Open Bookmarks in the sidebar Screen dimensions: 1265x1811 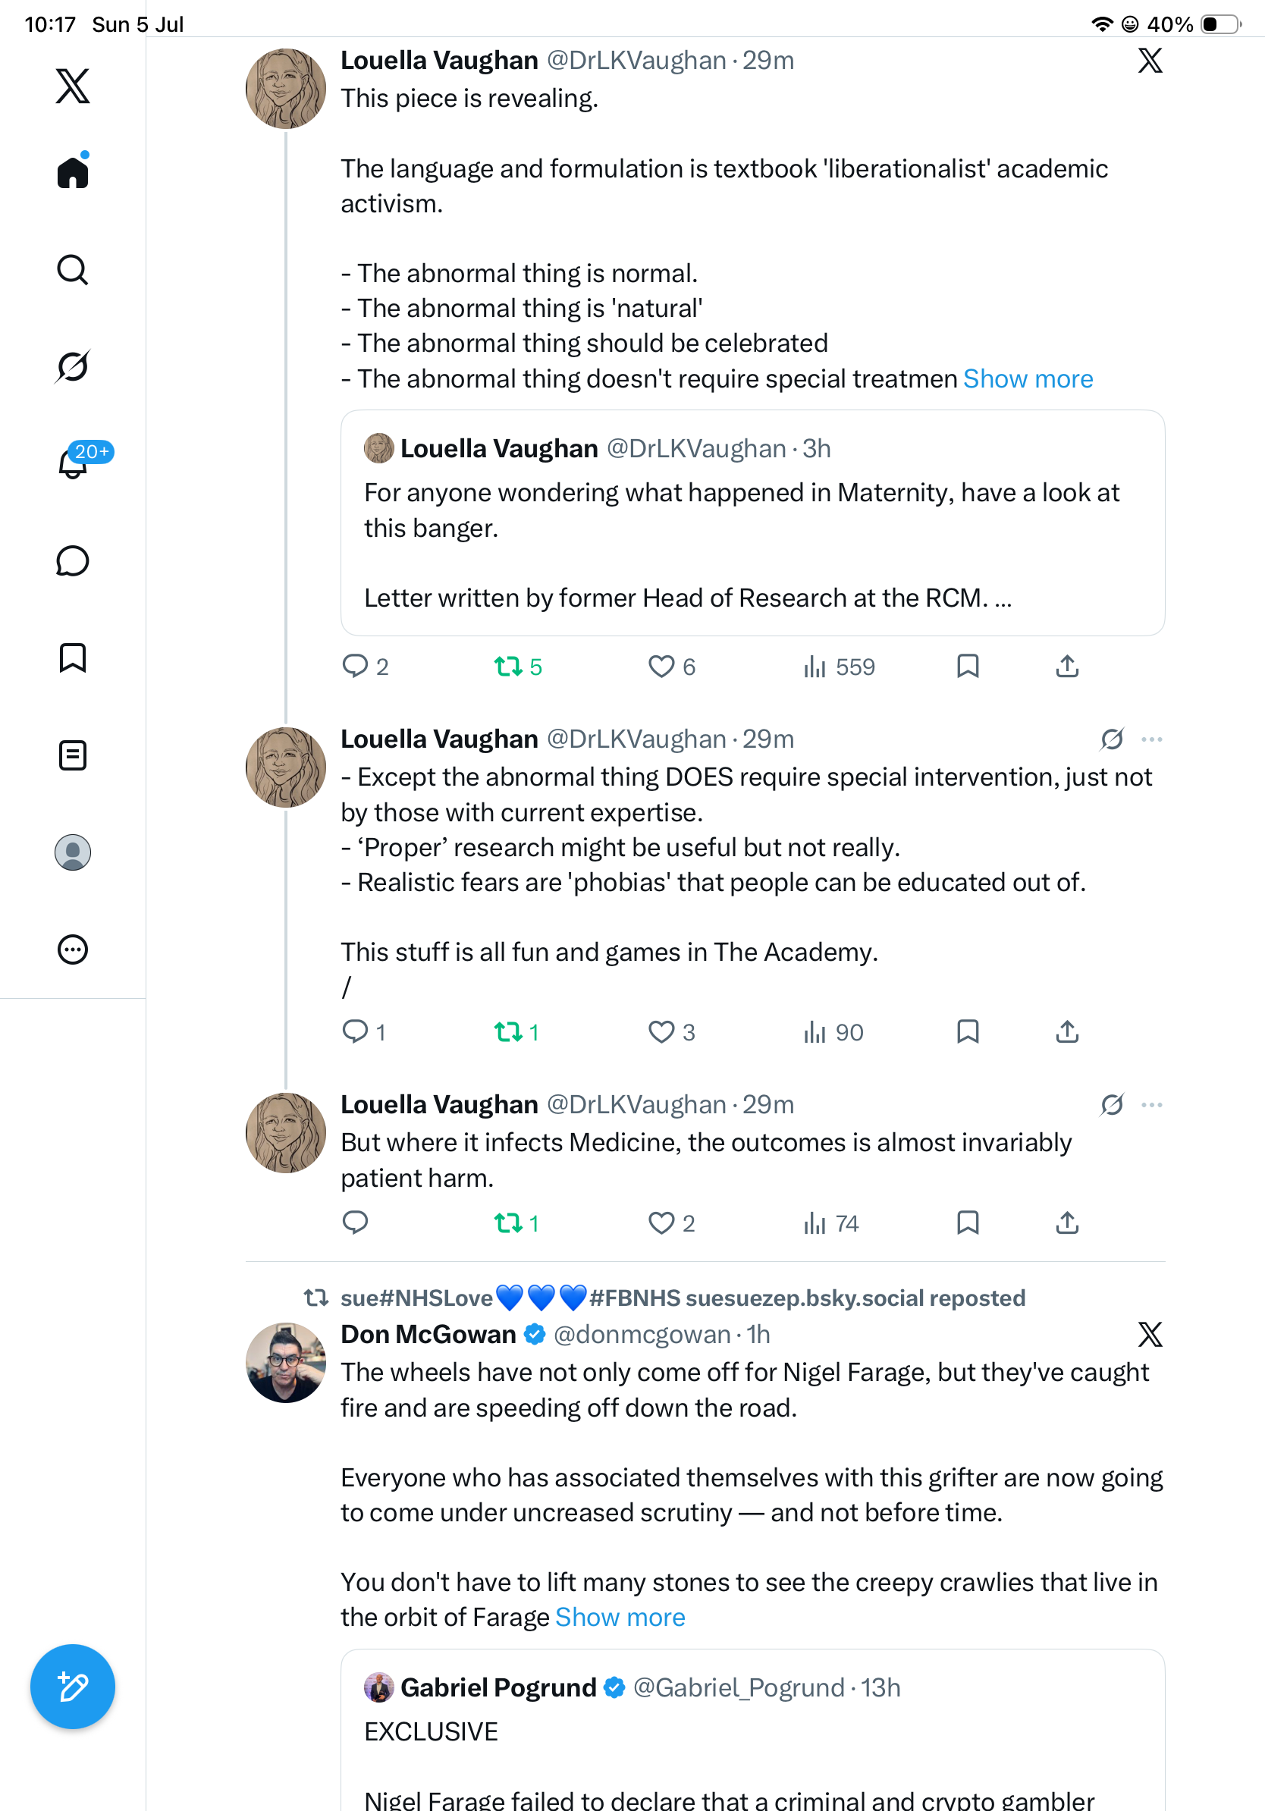(x=73, y=658)
